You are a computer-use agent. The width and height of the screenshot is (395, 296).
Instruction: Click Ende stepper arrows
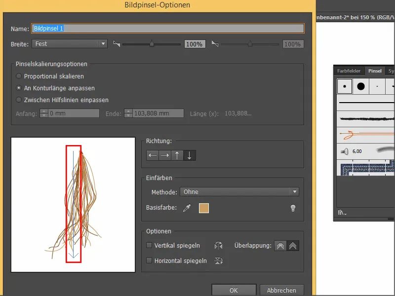tap(128, 113)
